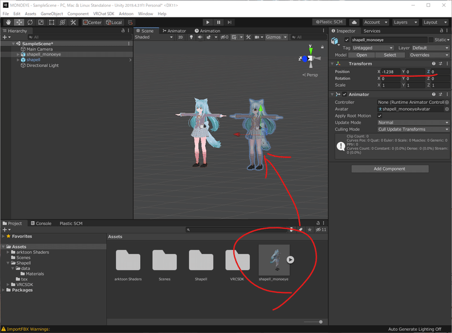Toggle scene audio
Screen dimensions: 452x333
[200, 37]
